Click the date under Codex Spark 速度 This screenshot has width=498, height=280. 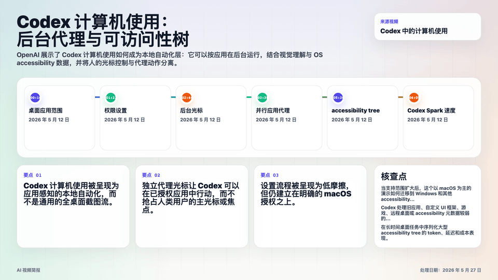point(428,120)
